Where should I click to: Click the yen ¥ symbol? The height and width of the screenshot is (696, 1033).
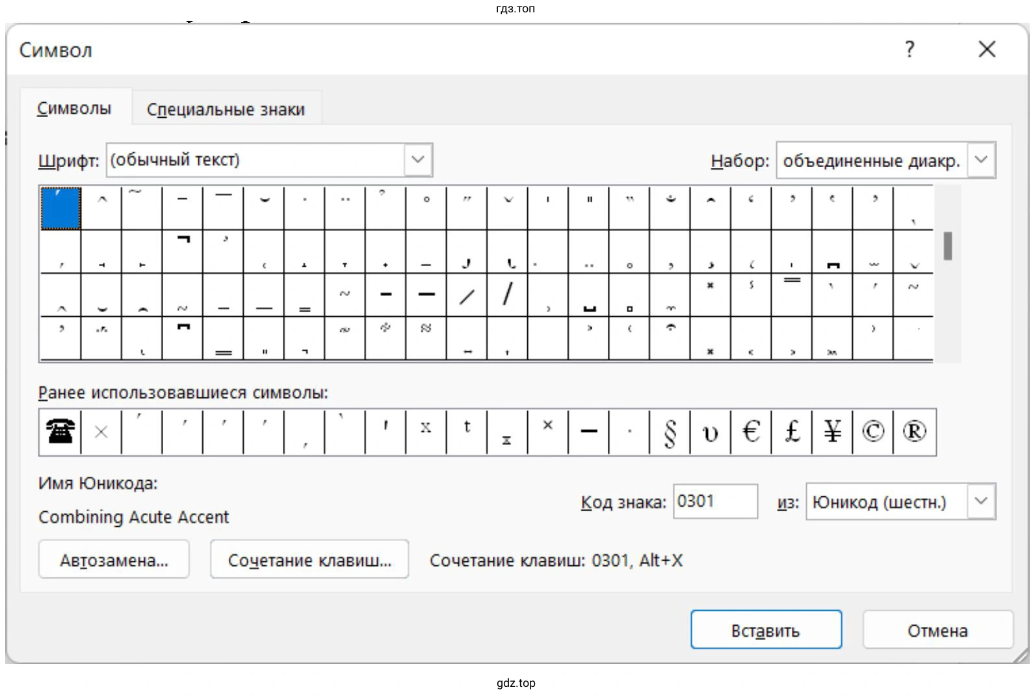pos(832,431)
